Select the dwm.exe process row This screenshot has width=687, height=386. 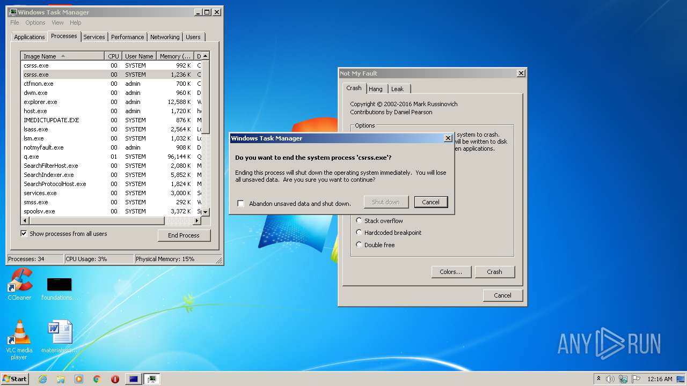(x=111, y=93)
